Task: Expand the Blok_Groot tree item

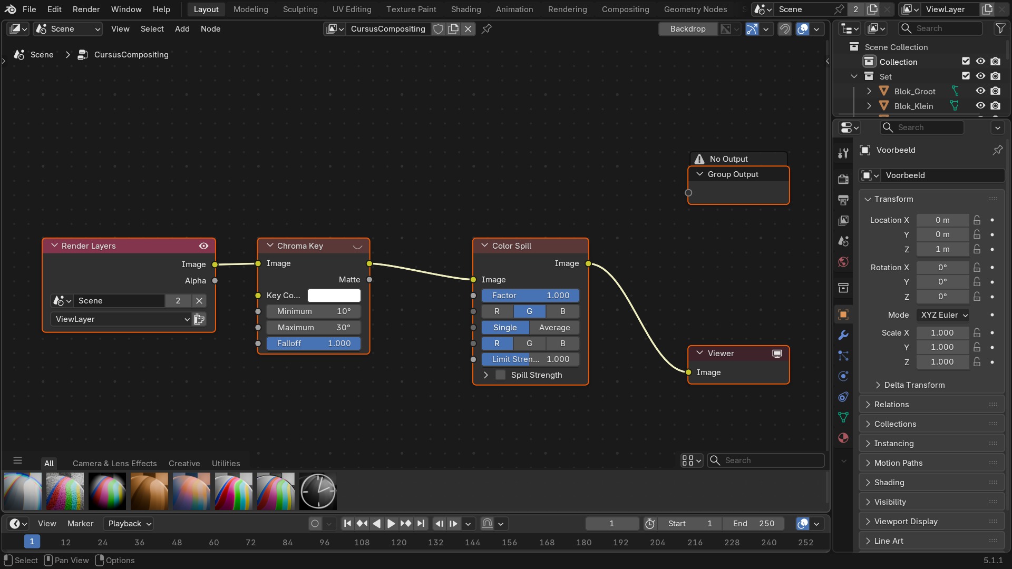Action: tap(869, 91)
